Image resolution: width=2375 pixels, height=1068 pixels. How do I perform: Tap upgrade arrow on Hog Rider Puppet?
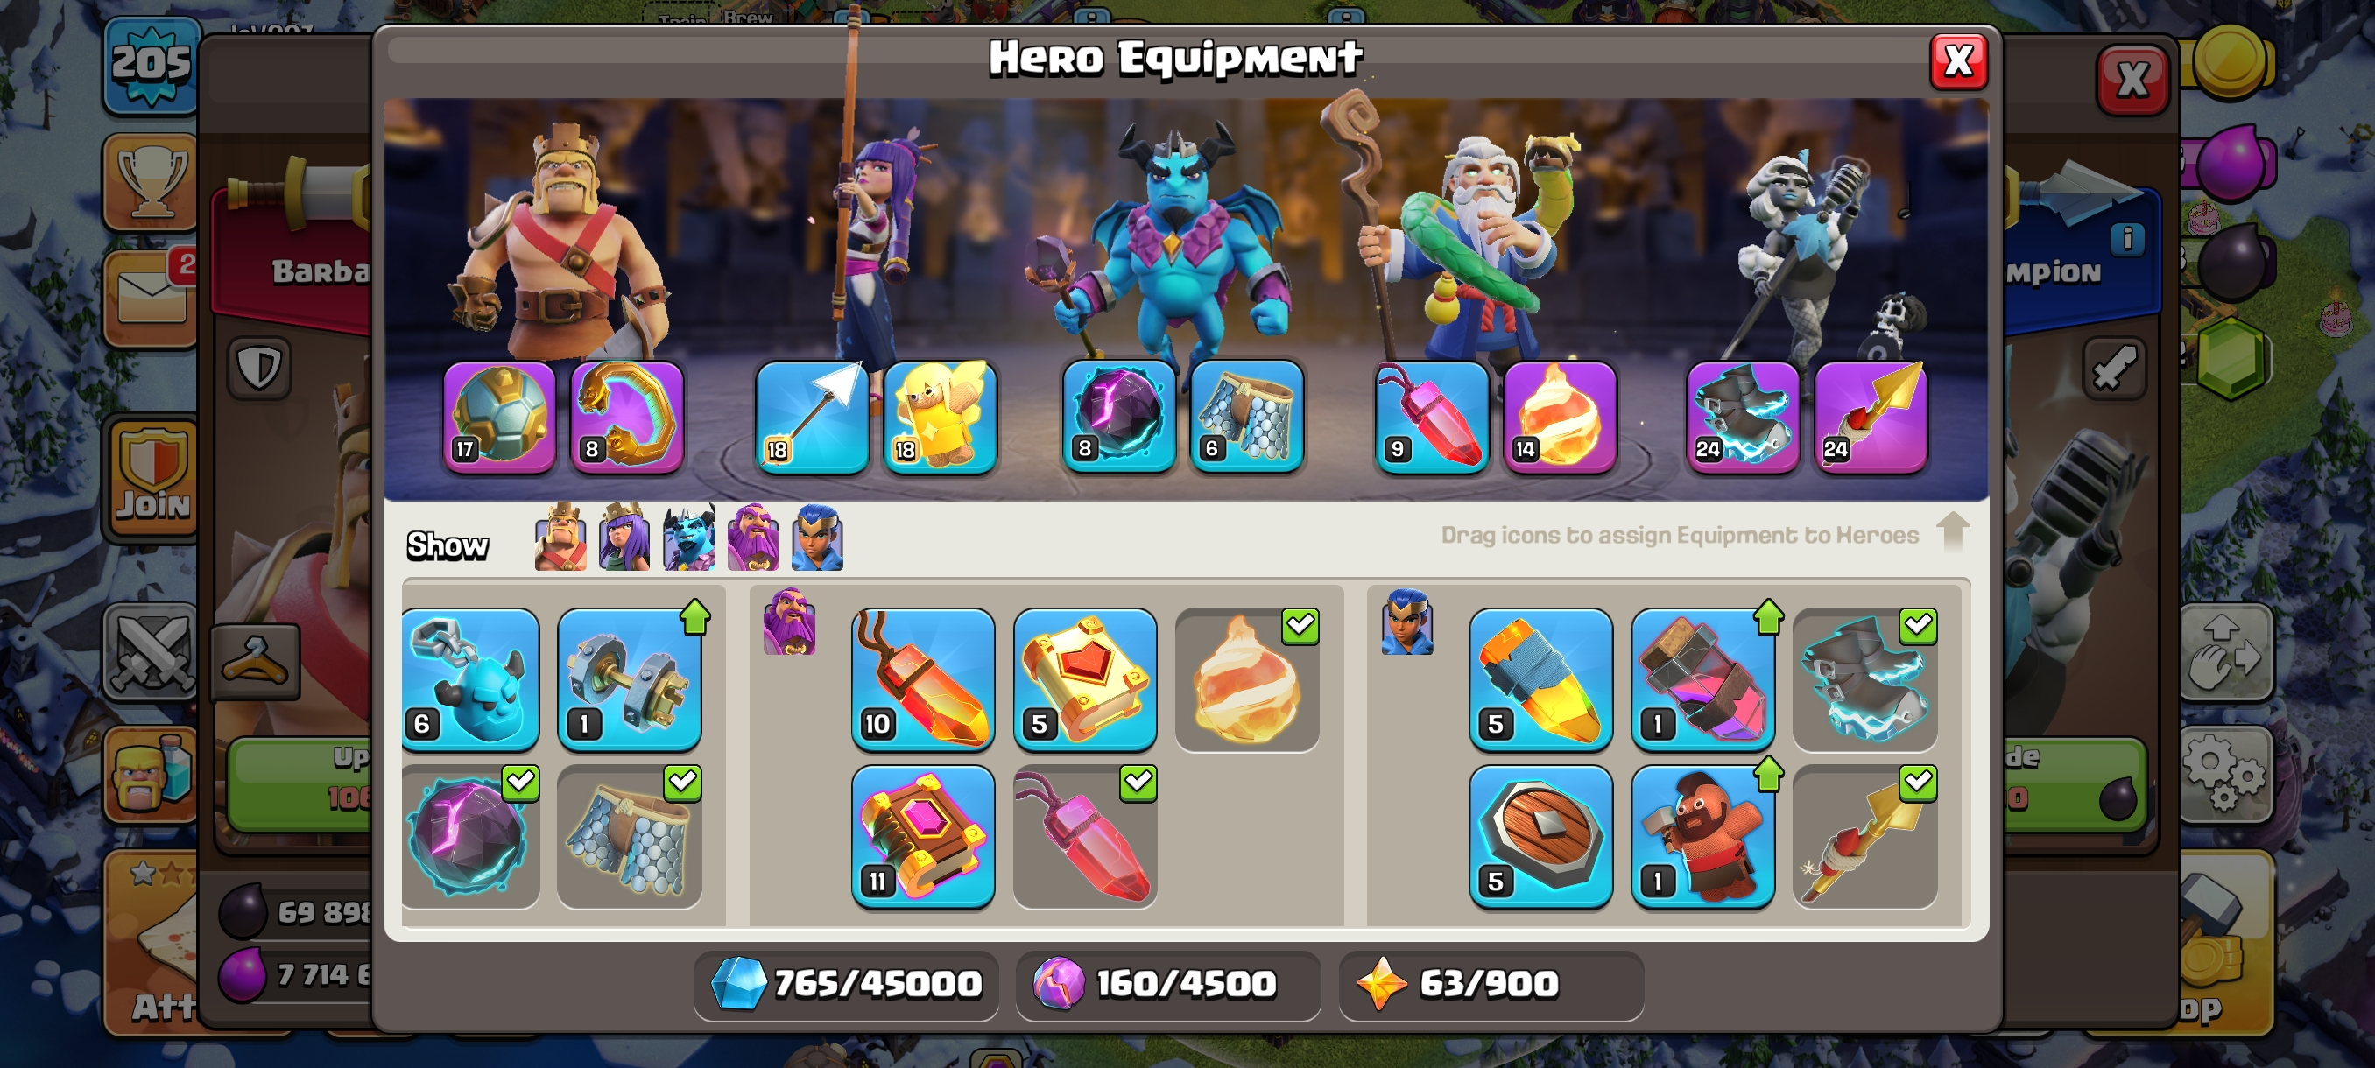pyautogui.click(x=1767, y=773)
